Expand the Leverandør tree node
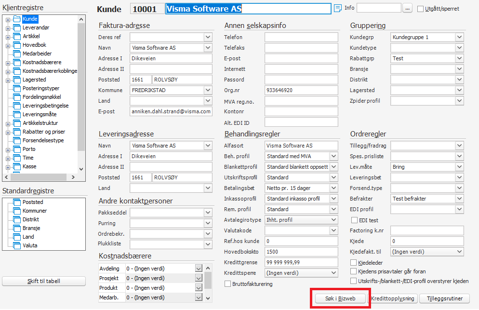The height and width of the screenshot is (310, 479). pyautogui.click(x=8, y=28)
